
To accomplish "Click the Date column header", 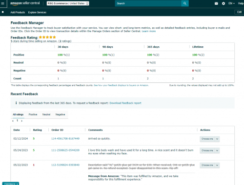I will point(17,130).
